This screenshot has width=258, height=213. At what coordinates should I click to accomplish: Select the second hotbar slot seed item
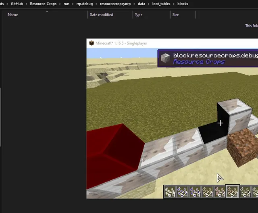[183, 192]
